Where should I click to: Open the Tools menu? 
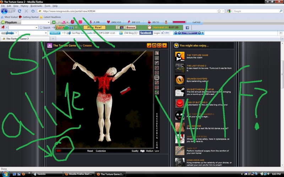48,6
